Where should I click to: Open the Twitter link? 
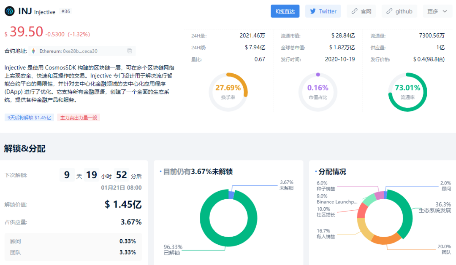[323, 11]
